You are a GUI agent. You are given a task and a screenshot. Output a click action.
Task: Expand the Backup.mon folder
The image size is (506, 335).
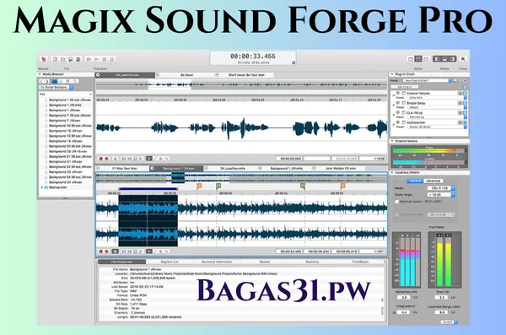point(42,187)
